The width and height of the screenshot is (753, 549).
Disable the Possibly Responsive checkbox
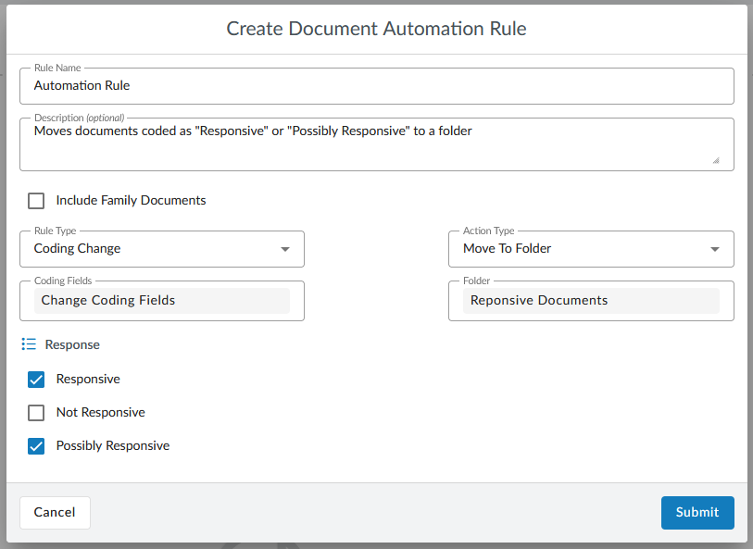click(36, 446)
